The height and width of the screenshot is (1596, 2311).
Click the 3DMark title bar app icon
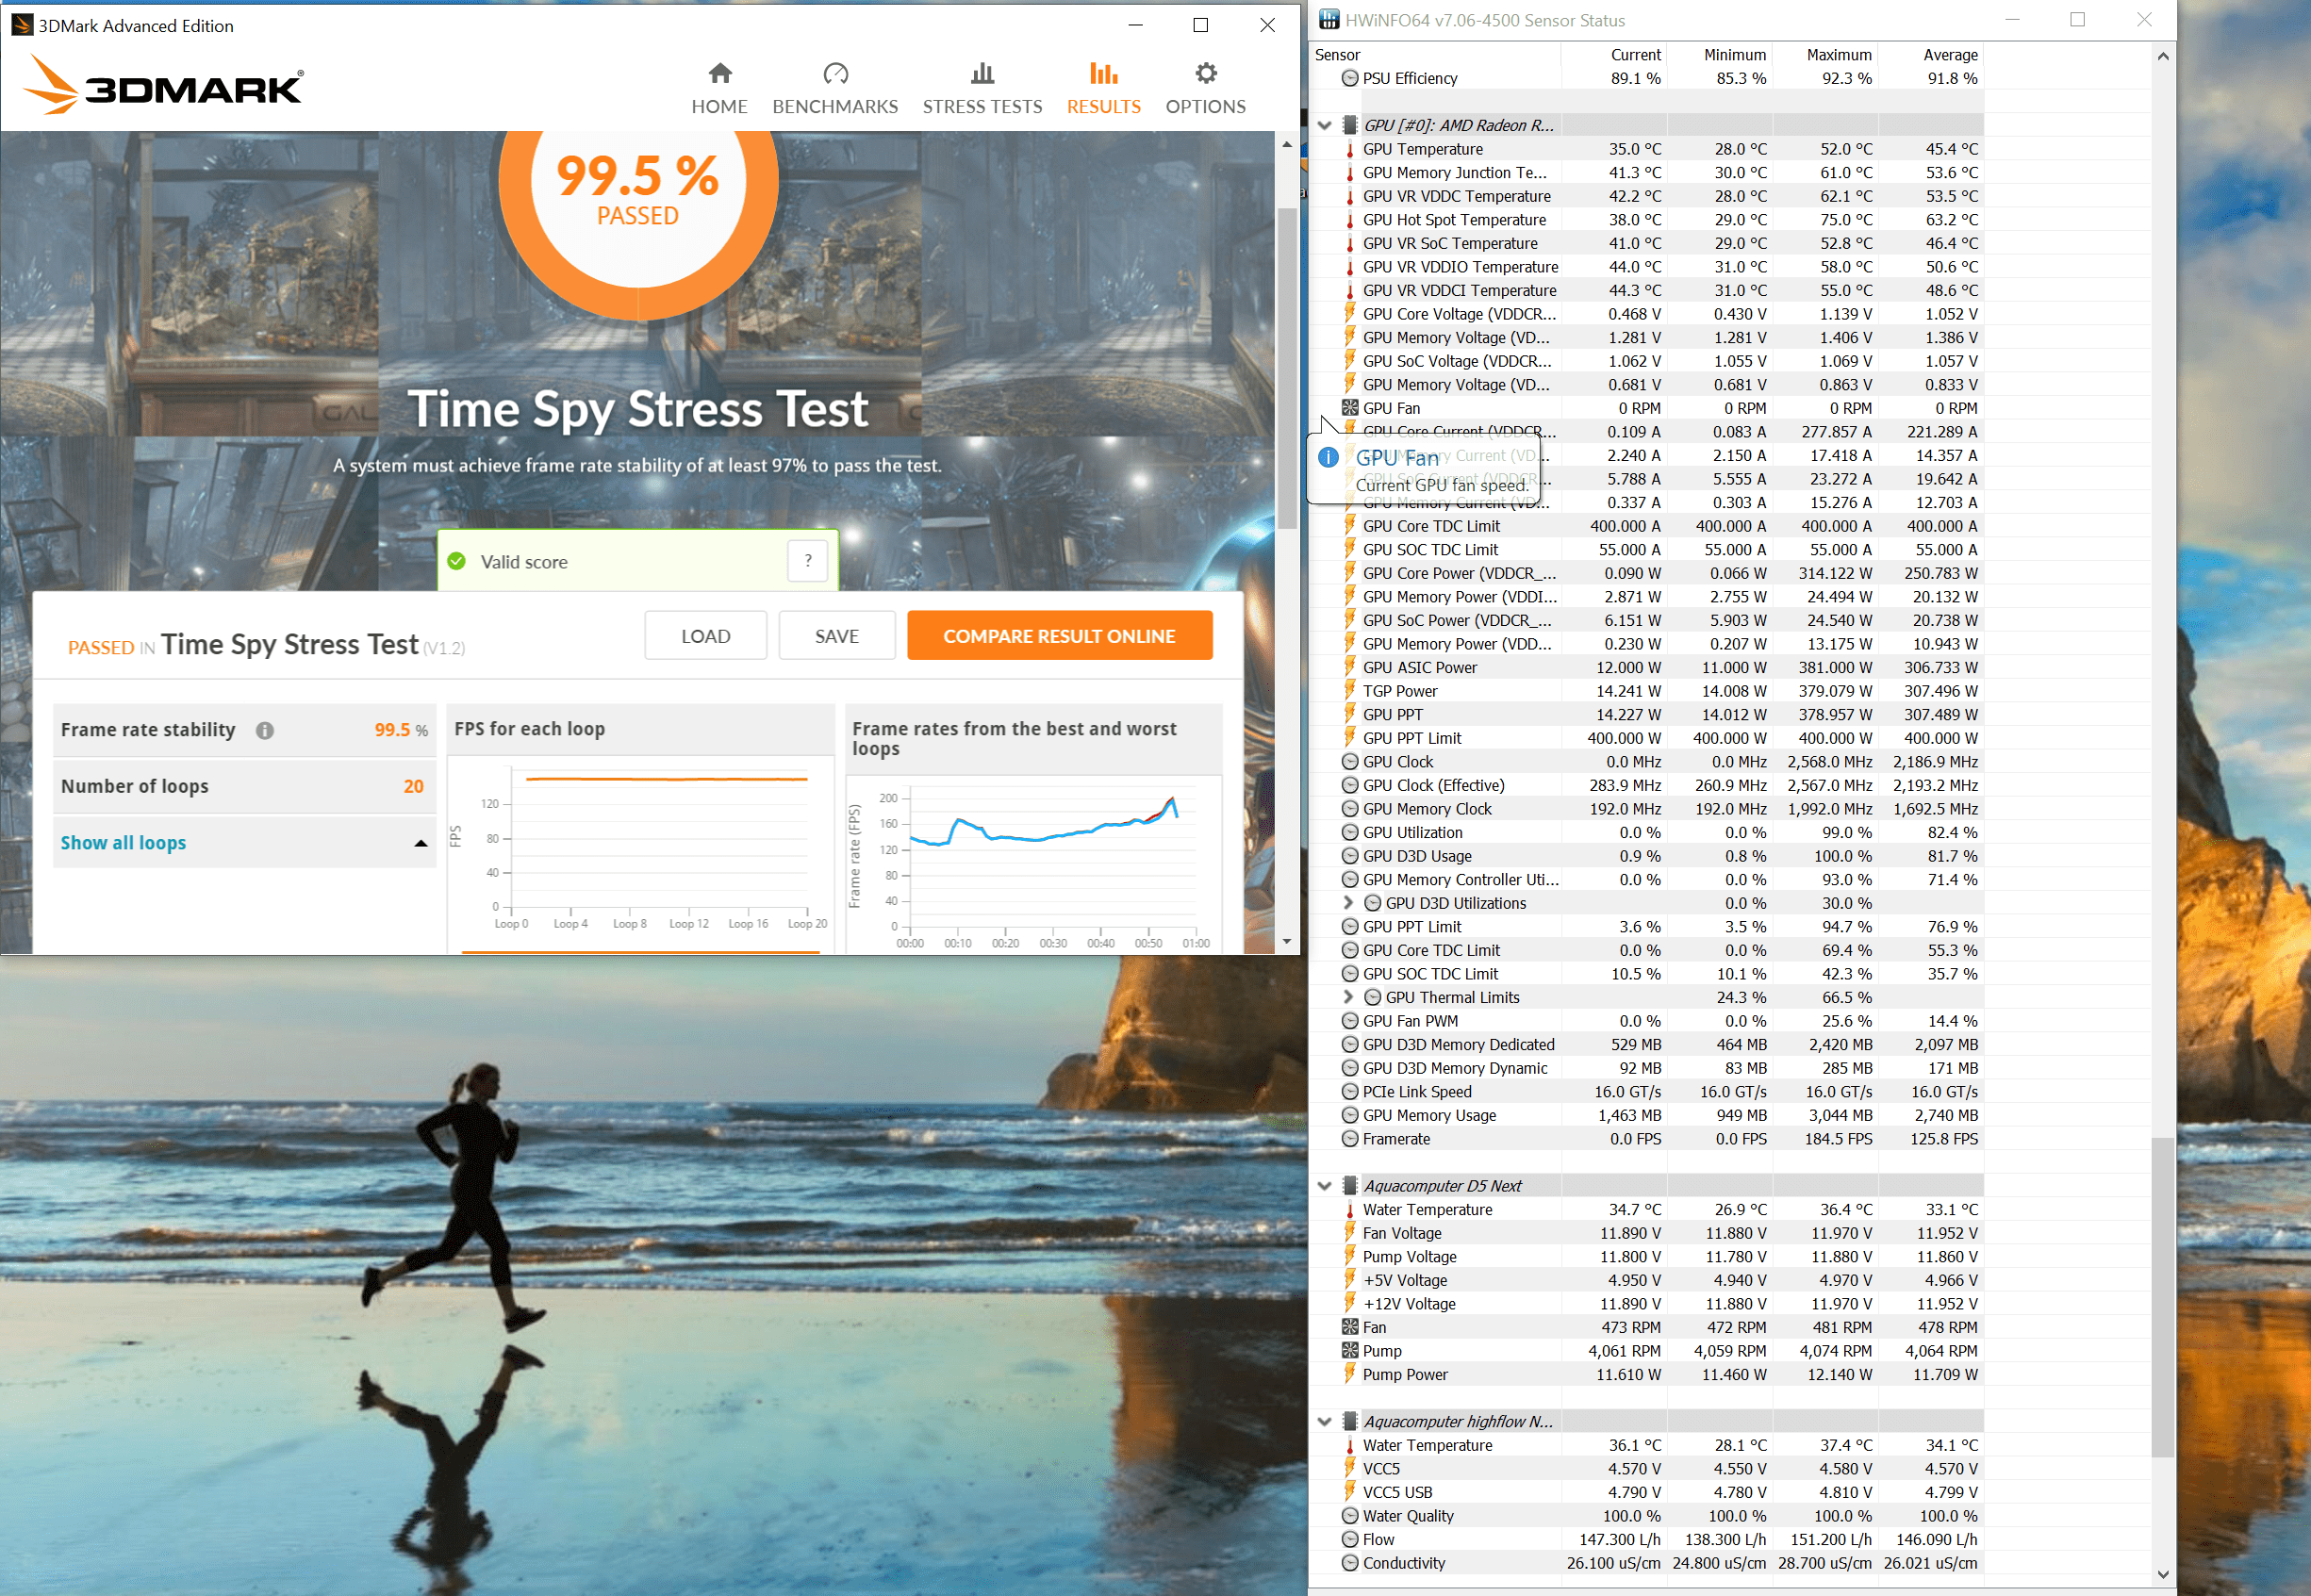22,25
